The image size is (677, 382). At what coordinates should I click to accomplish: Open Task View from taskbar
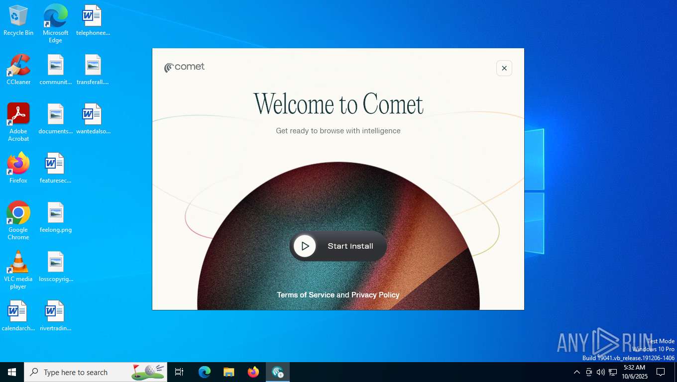tap(179, 372)
